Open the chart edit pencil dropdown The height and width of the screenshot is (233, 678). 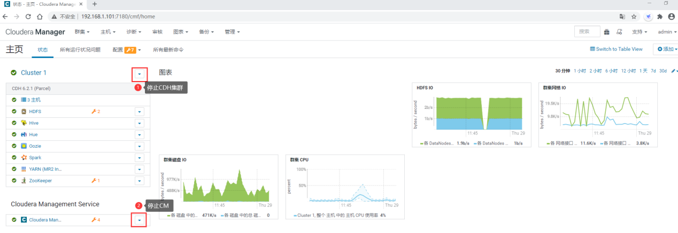(x=675, y=71)
